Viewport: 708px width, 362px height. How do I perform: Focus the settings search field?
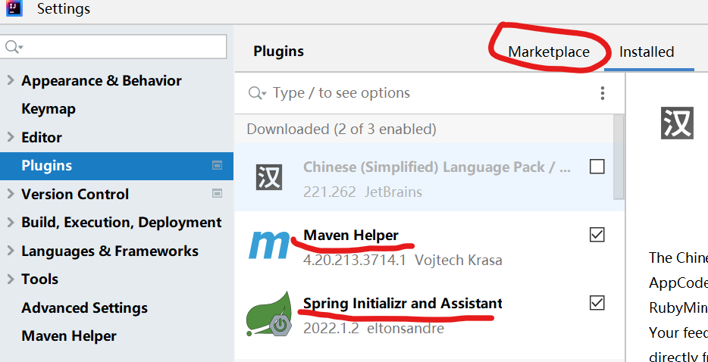pos(113,46)
